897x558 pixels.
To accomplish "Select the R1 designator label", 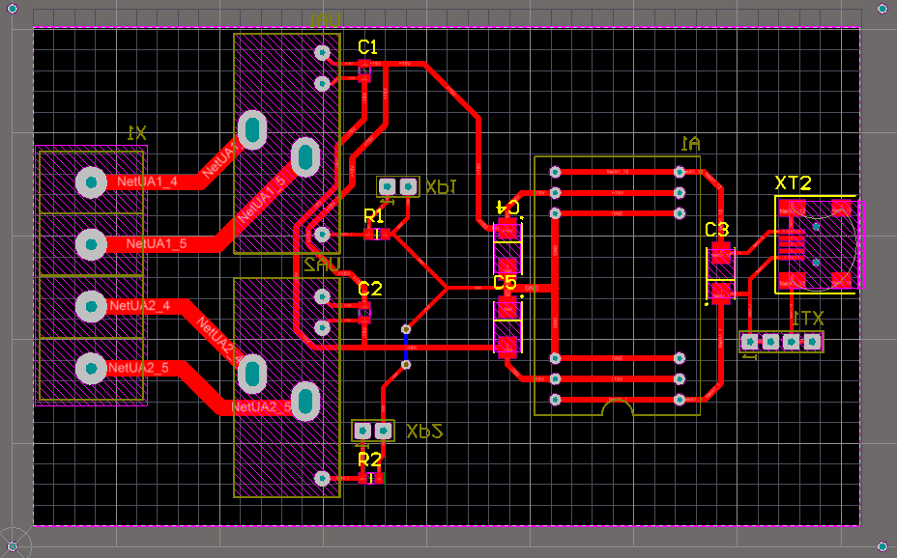I will [373, 216].
